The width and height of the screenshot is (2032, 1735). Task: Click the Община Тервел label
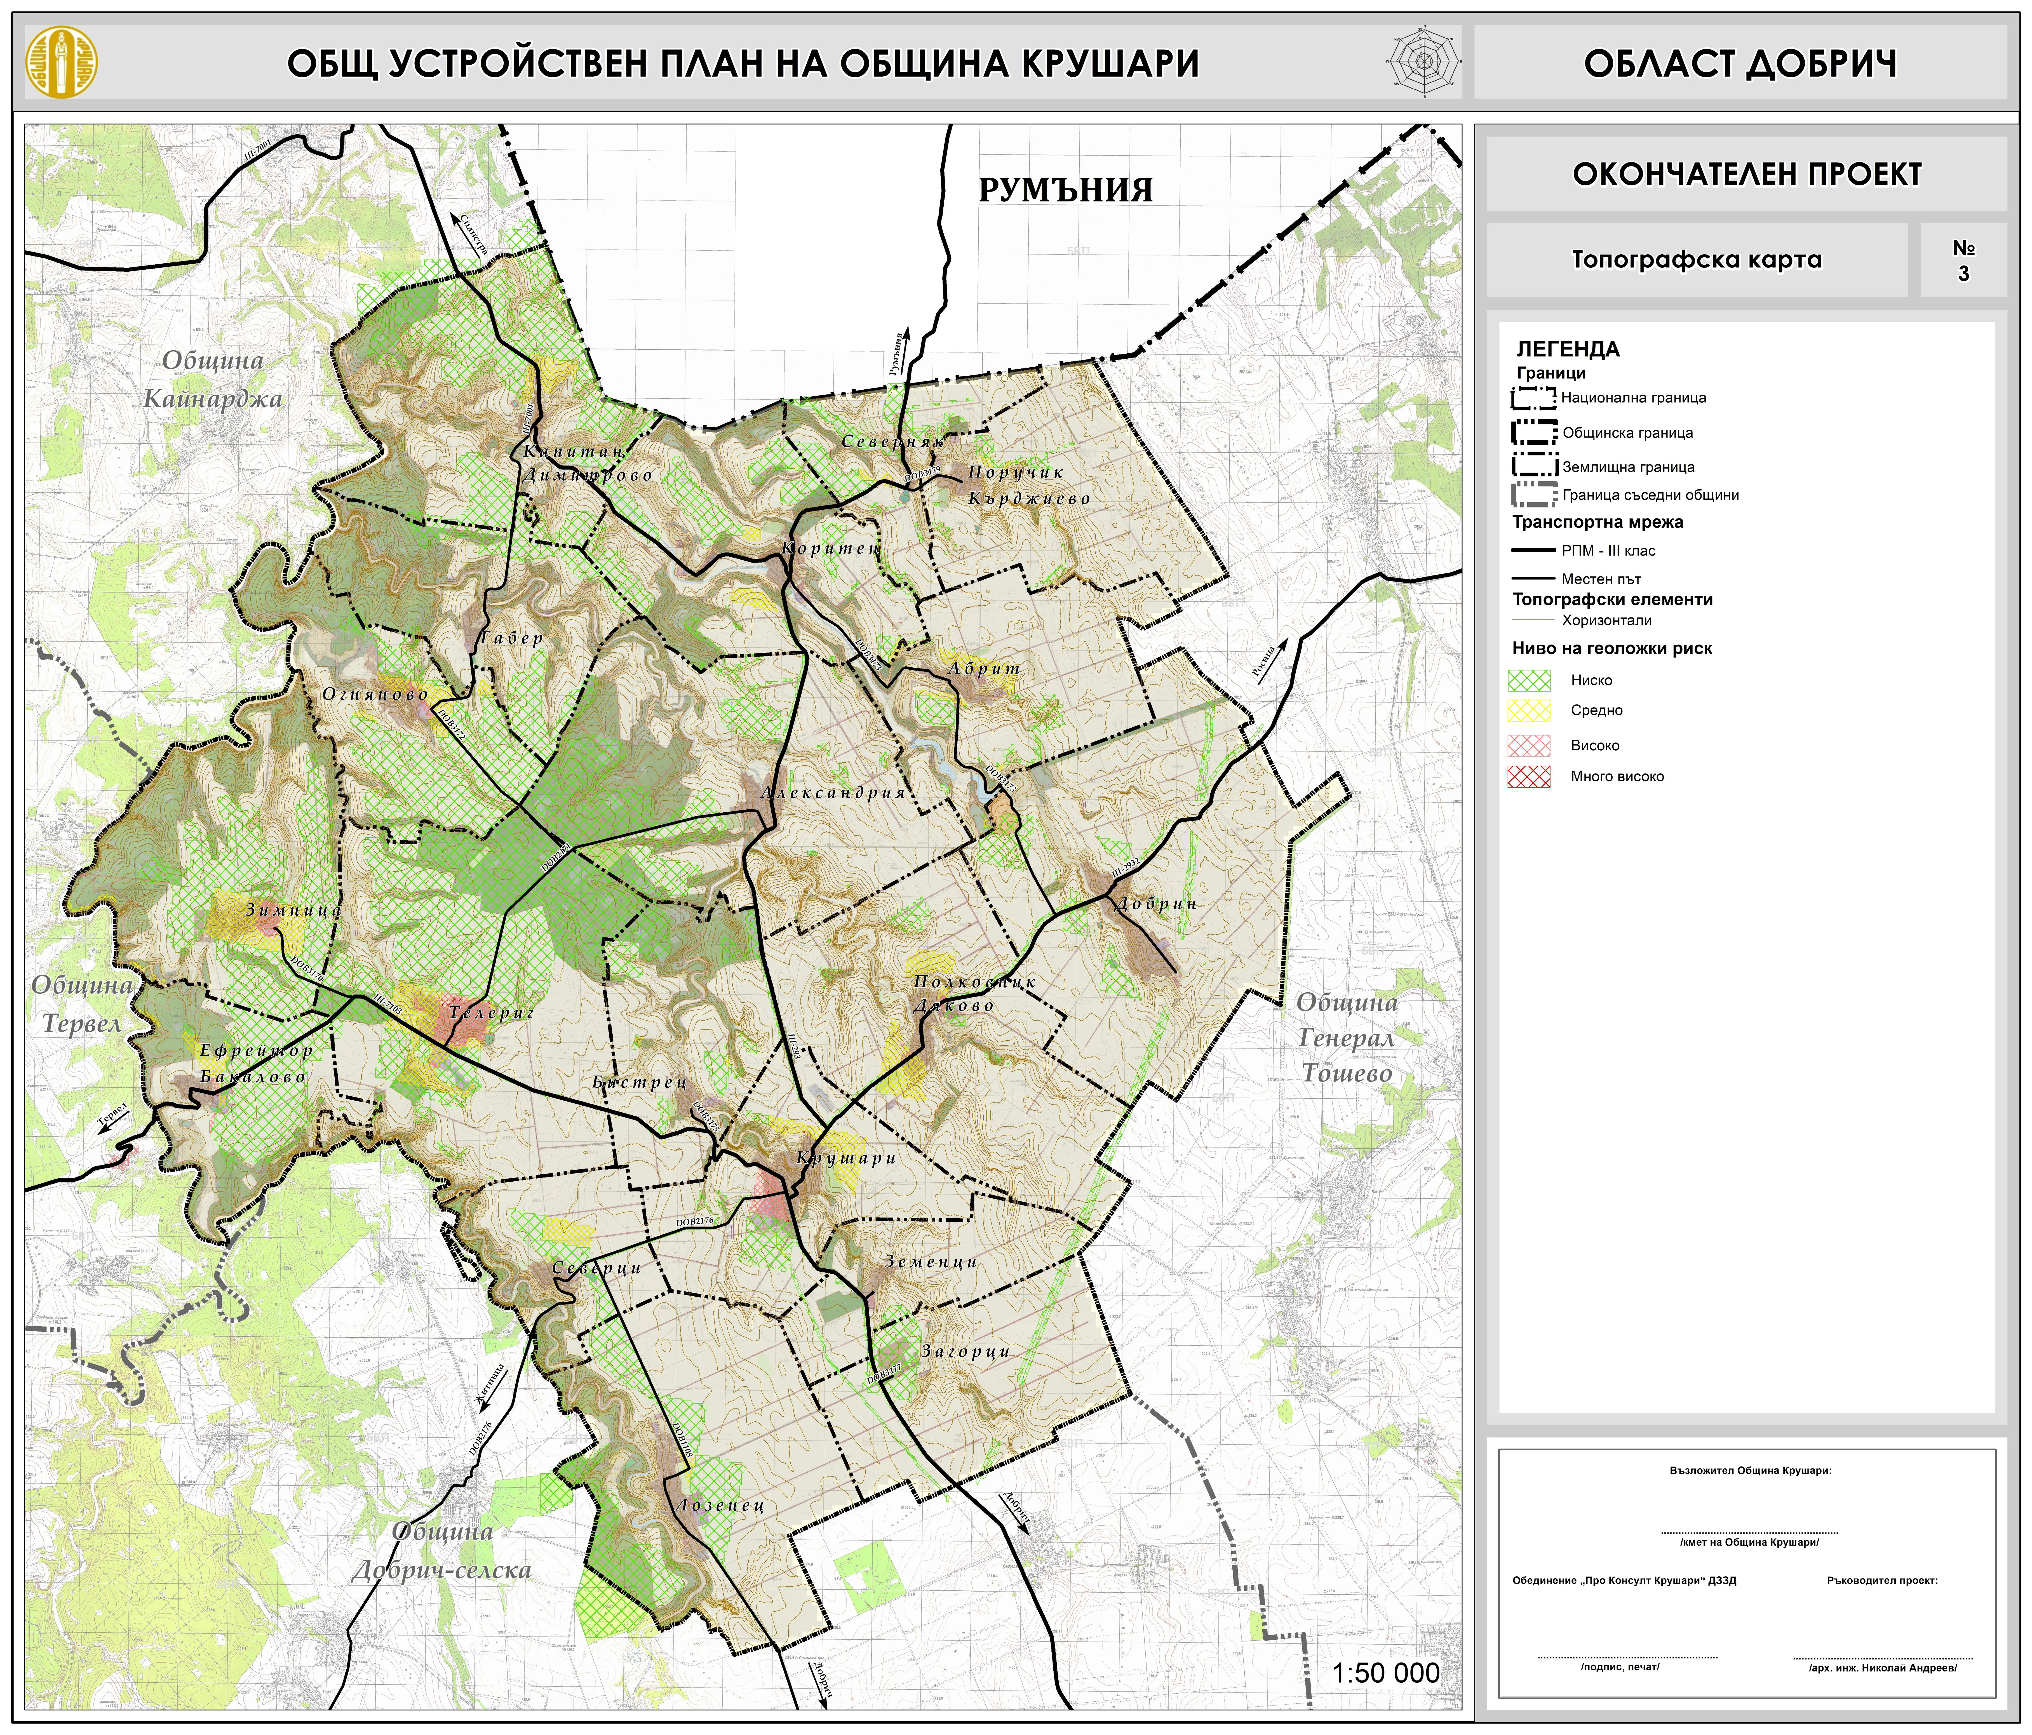[82, 1004]
